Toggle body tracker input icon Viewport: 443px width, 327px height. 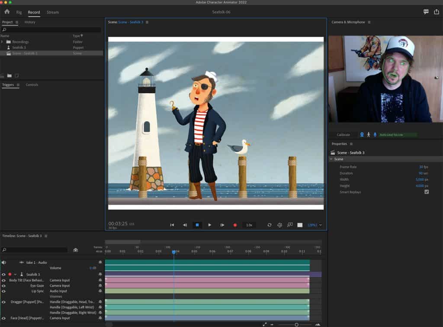[369, 135]
